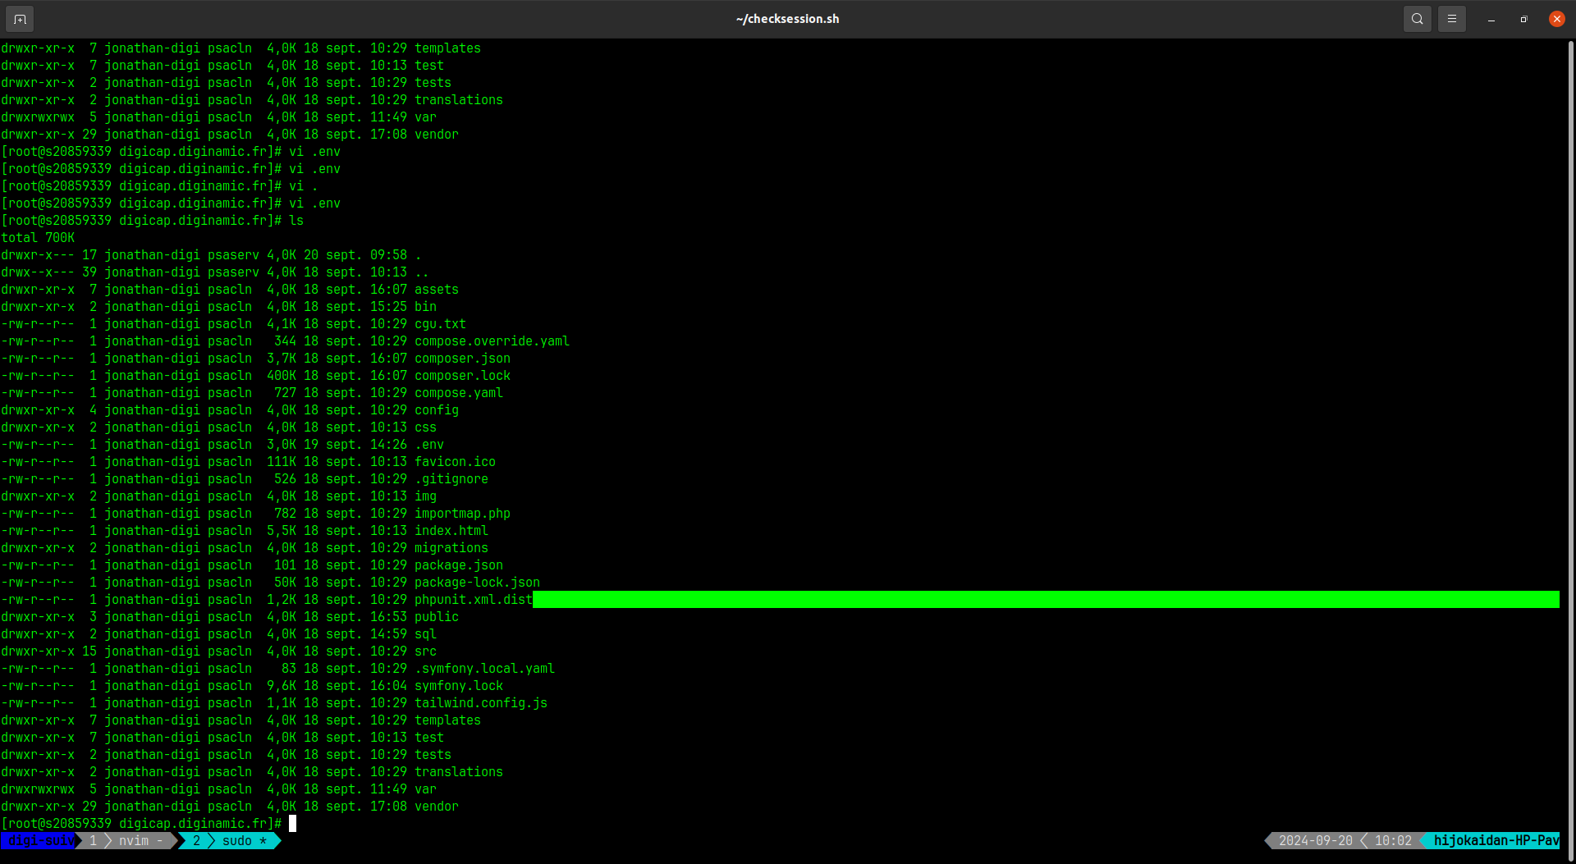Viewport: 1576px width, 864px height.
Task: Close the terminal window
Action: (x=1556, y=19)
